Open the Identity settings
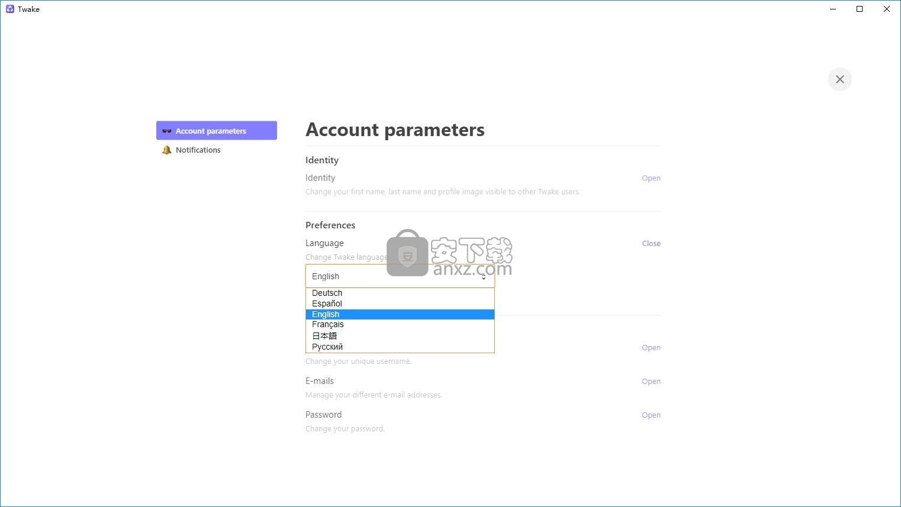 (x=651, y=178)
